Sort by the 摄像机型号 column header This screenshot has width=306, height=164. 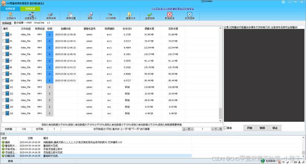click(x=90, y=29)
